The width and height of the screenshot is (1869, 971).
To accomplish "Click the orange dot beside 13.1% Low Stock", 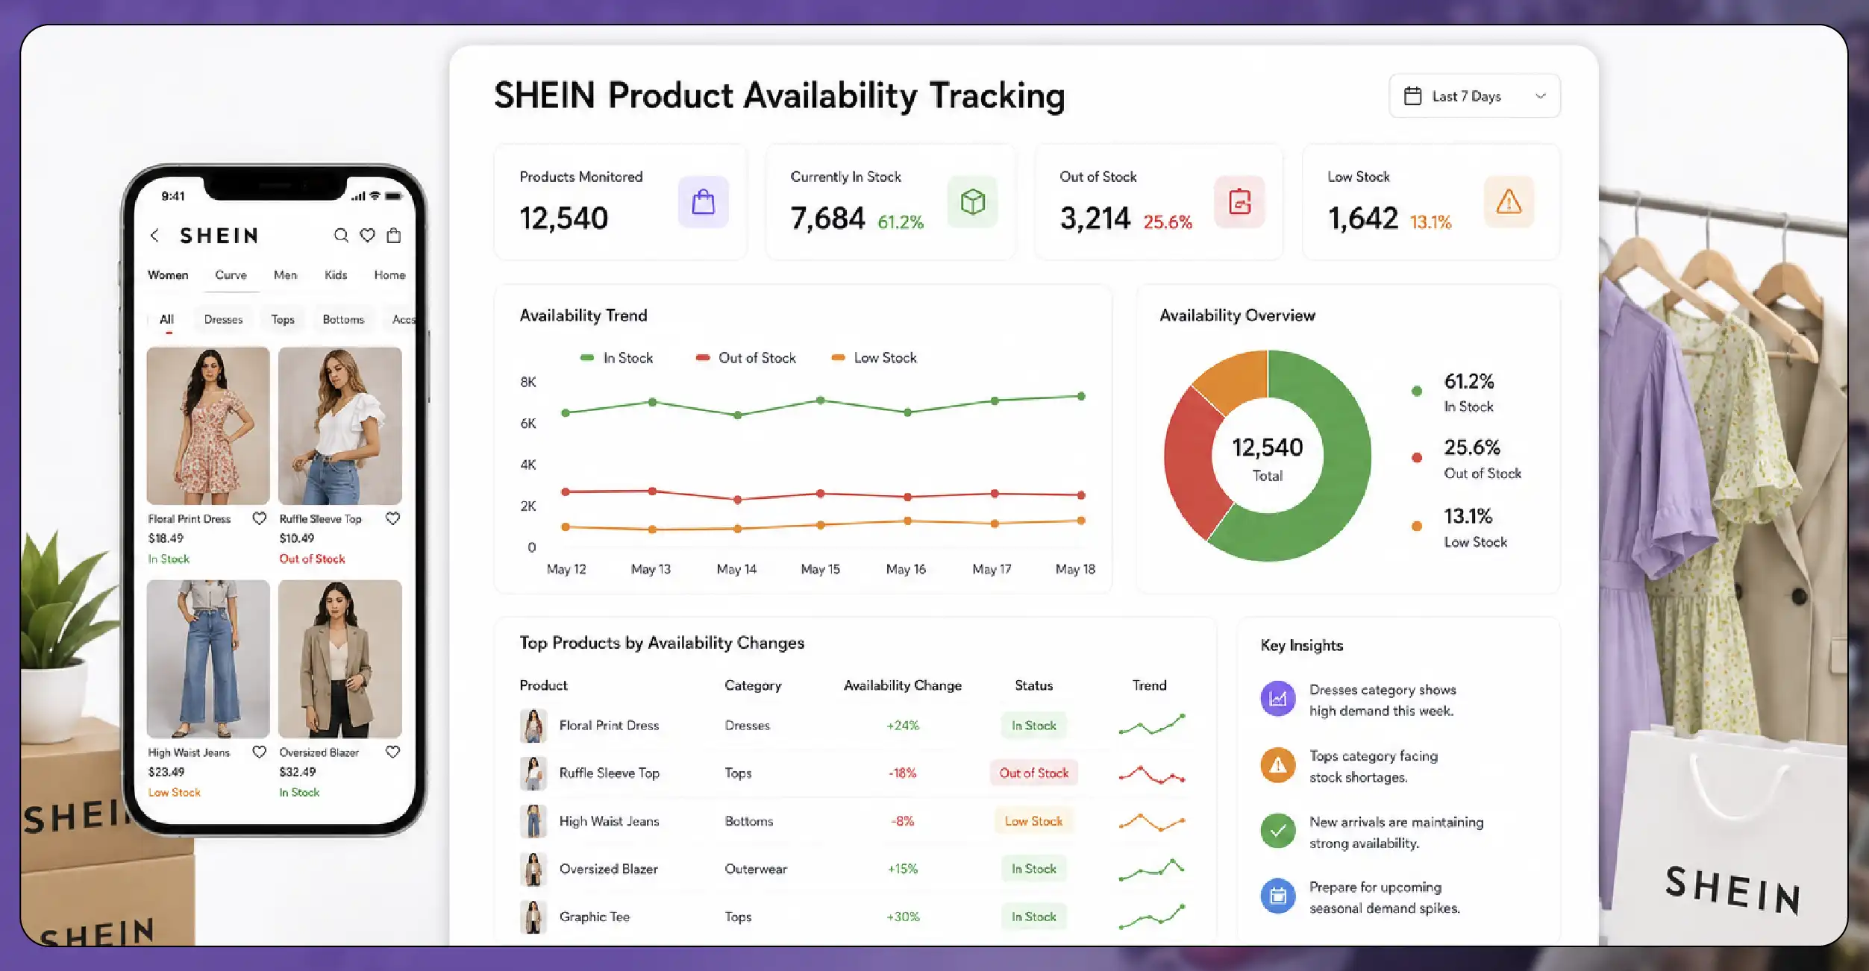I will 1417,527.
